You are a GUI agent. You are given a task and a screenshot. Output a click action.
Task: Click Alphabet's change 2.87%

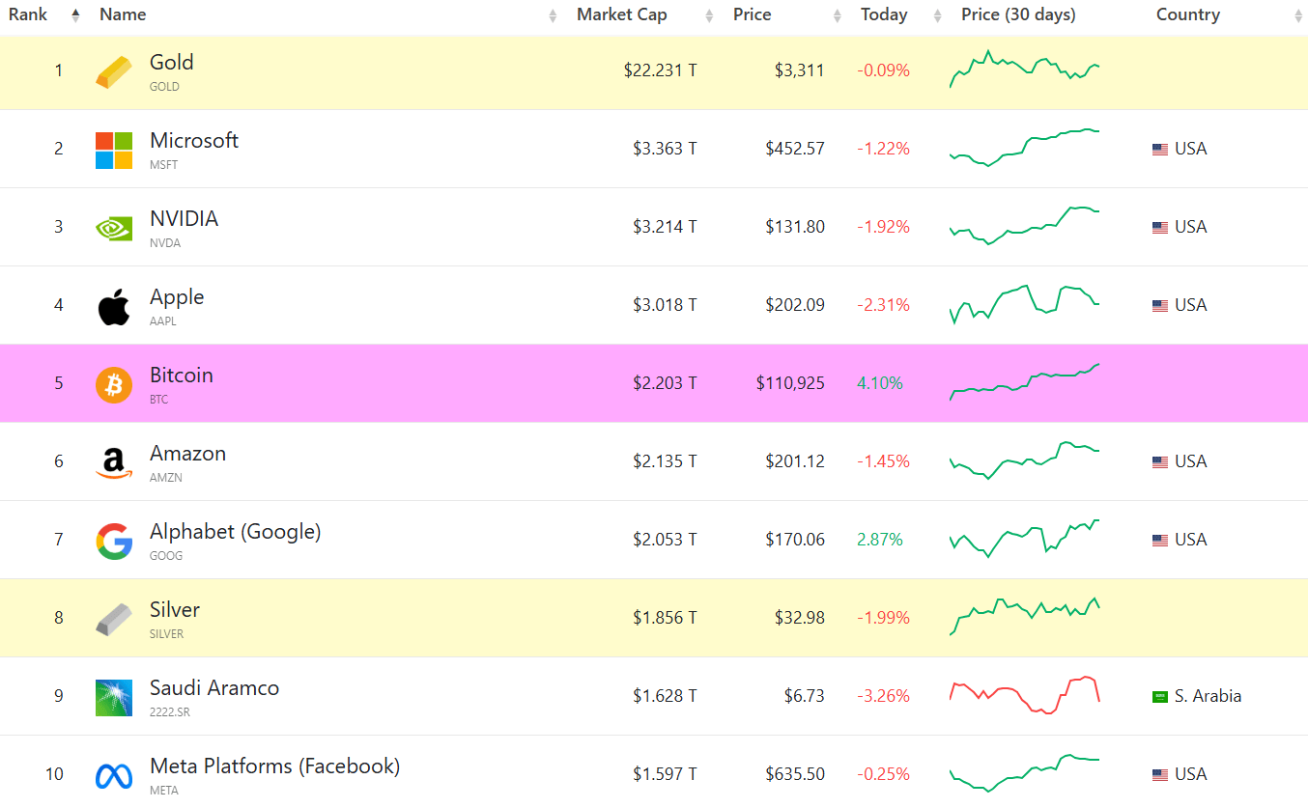[x=880, y=540]
